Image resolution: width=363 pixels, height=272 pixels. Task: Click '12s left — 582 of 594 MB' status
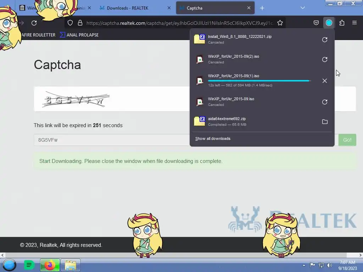[x=240, y=85]
